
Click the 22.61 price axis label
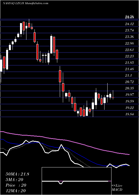click(x=130, y=50)
